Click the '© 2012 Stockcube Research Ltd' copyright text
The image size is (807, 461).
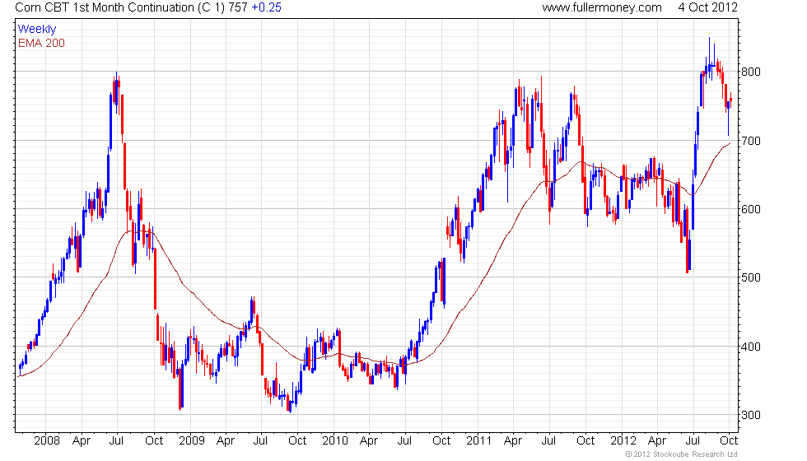coord(681,454)
